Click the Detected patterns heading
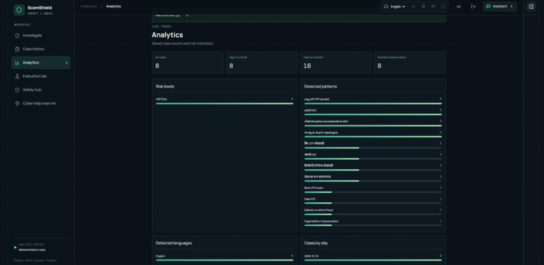Viewport: 544px width, 265px height. click(x=321, y=86)
